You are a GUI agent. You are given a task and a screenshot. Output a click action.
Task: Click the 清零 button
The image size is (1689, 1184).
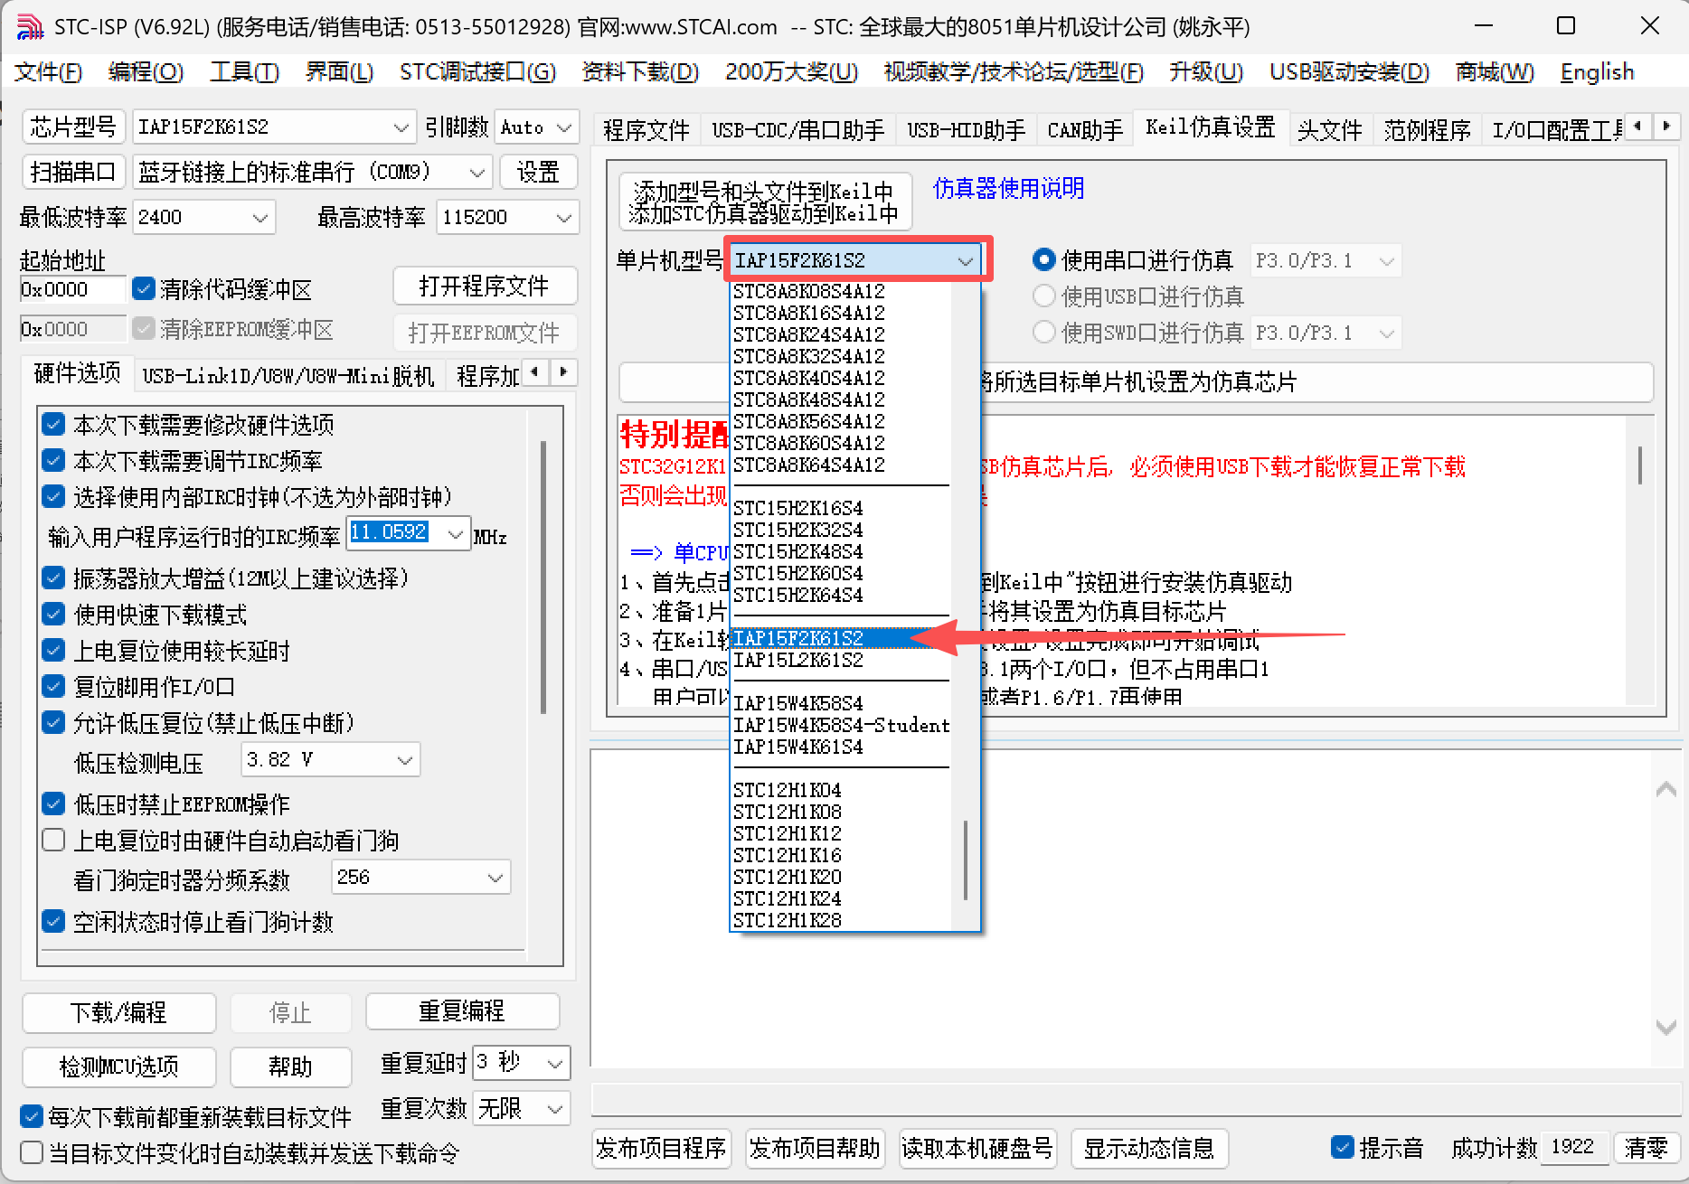pyautogui.click(x=1646, y=1148)
